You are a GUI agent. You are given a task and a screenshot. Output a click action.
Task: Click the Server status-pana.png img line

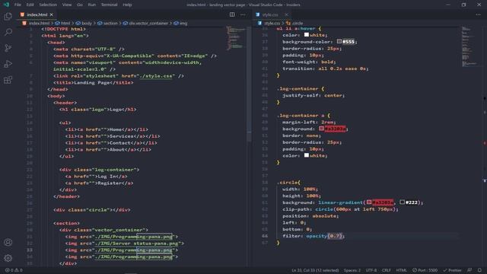pyautogui.click(x=125, y=244)
